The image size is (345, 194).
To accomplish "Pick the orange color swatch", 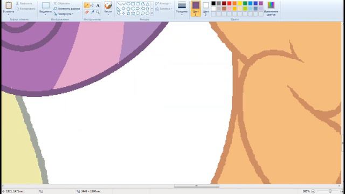I will coord(234,3).
